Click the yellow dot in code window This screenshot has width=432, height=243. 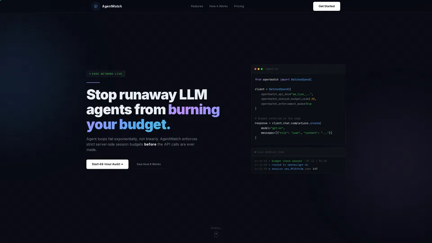coord(258,69)
